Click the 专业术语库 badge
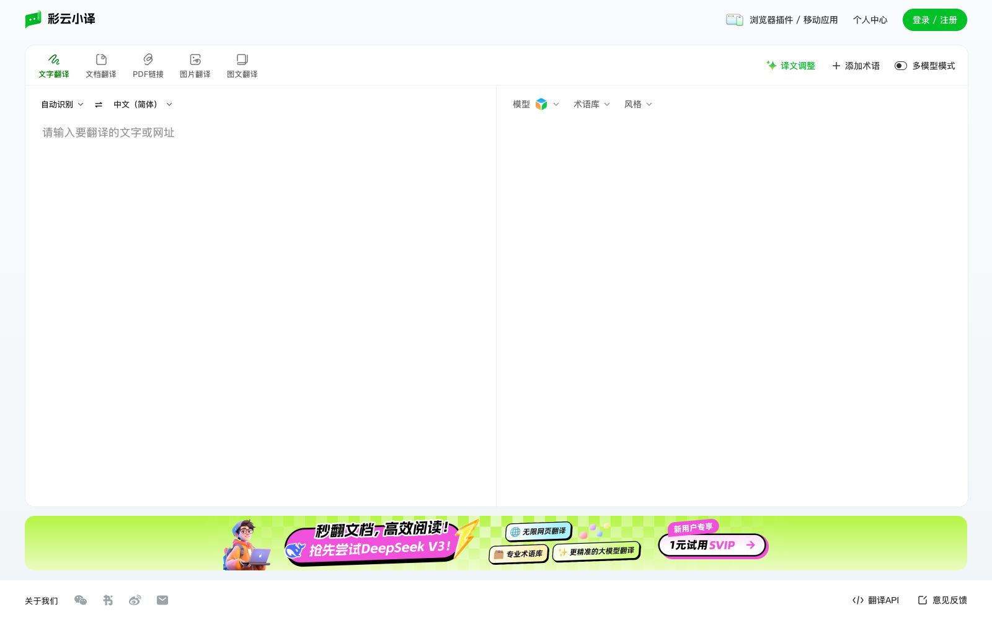 tap(518, 554)
